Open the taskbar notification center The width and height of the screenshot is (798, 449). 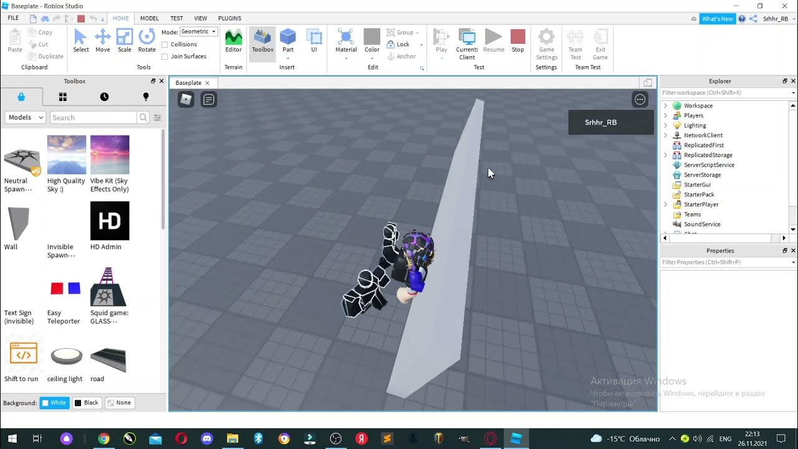click(x=781, y=438)
